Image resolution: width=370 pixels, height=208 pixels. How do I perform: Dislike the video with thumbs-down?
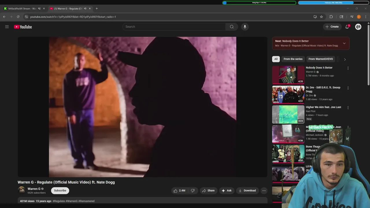pyautogui.click(x=193, y=191)
